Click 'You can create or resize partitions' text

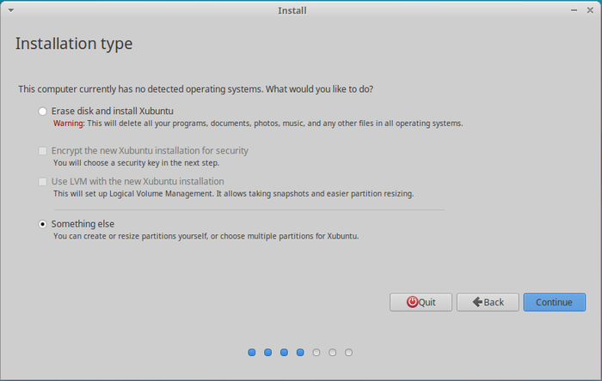point(206,236)
